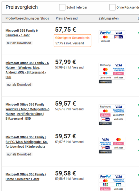Open Microsoft Office 365 Family / Home 6 Benutzer
Screen dimensions: 139x191
pyautogui.click(x=26, y=177)
